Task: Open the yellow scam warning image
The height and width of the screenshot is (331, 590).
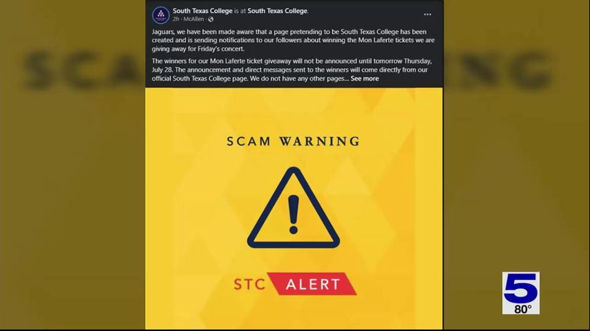Action: pos(294,208)
